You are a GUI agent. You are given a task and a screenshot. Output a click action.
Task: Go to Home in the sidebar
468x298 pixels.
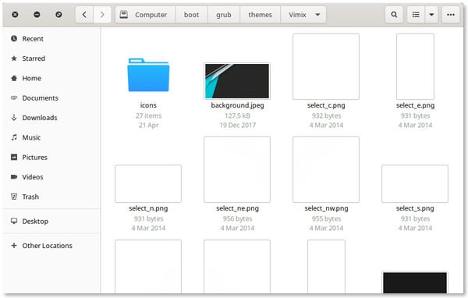(51, 78)
